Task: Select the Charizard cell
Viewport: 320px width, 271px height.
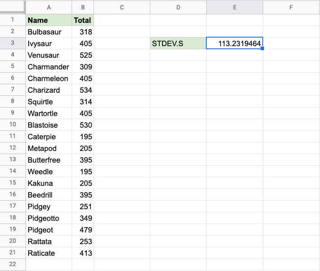Action: pos(49,90)
